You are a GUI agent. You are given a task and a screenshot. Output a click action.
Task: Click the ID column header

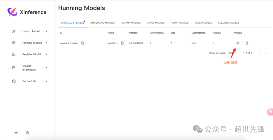pyautogui.click(x=61, y=33)
